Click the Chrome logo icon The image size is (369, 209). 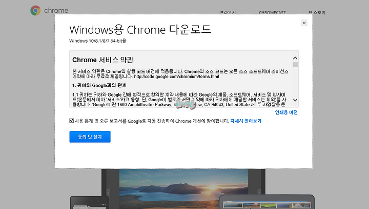point(35,10)
